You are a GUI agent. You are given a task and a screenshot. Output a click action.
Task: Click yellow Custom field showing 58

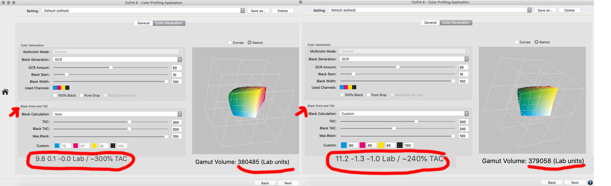click(x=103, y=146)
